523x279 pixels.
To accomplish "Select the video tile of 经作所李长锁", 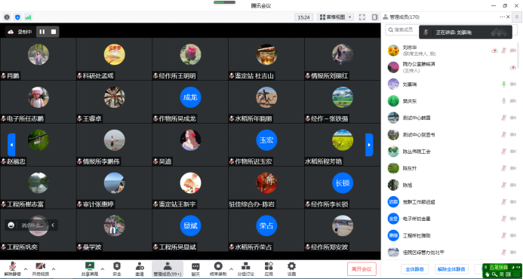I will (x=342, y=188).
